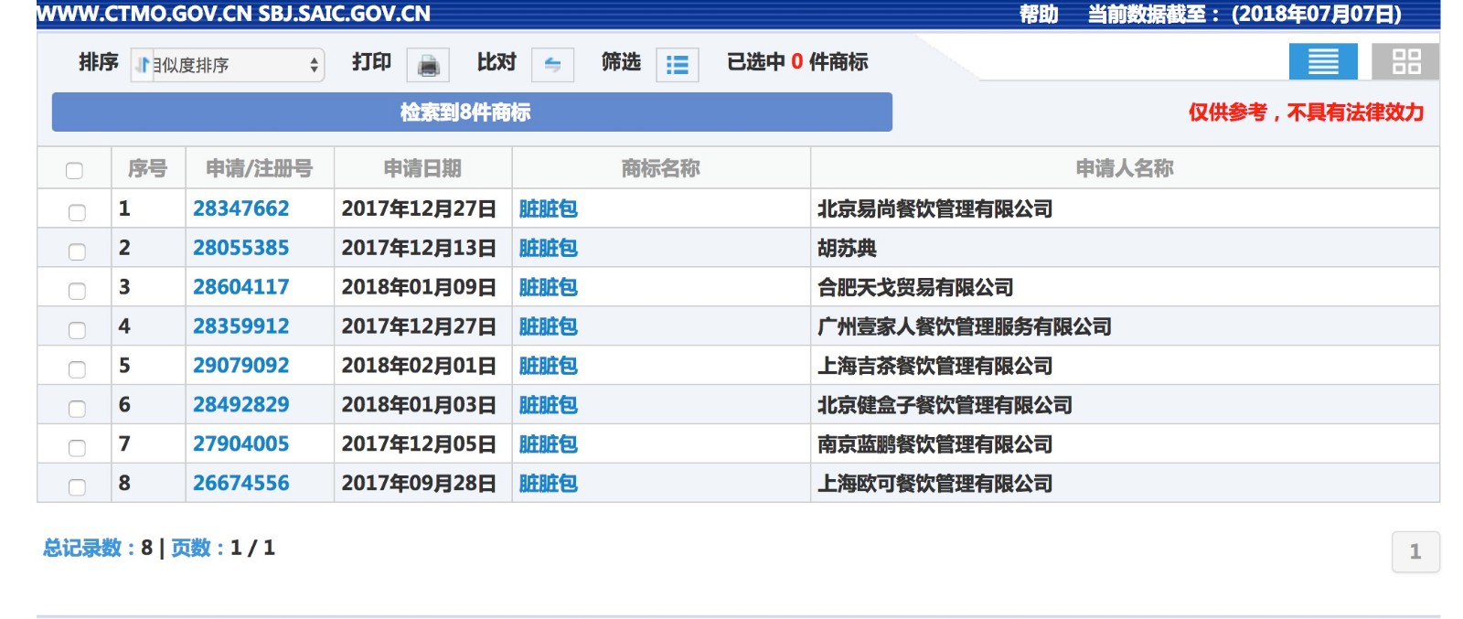Tick the checkbox of row 7
This screenshot has width=1463, height=619.
[x=77, y=448]
